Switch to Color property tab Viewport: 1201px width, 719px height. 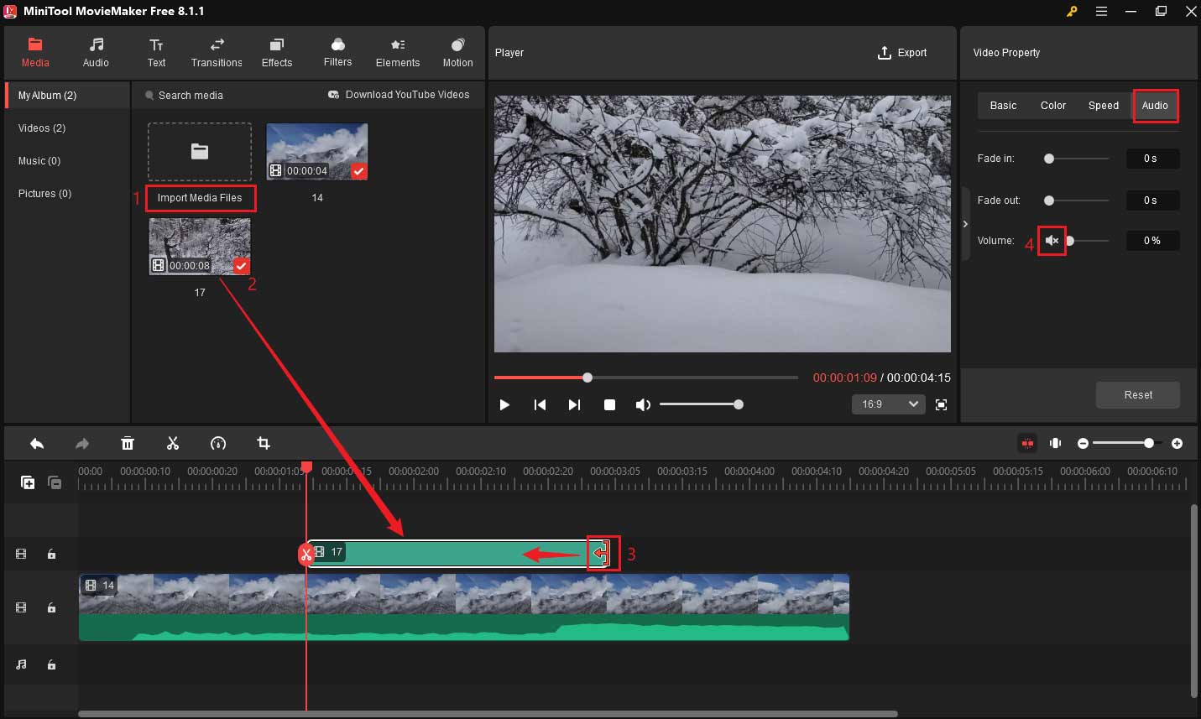click(1053, 106)
